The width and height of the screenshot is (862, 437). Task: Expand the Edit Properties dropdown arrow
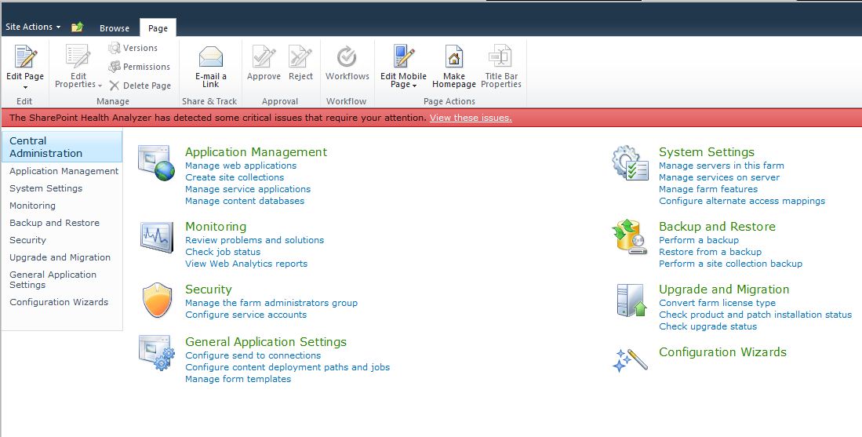pyautogui.click(x=100, y=86)
